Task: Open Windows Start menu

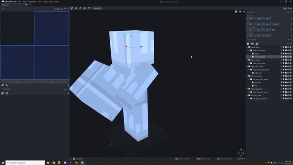Action: click(3, 163)
